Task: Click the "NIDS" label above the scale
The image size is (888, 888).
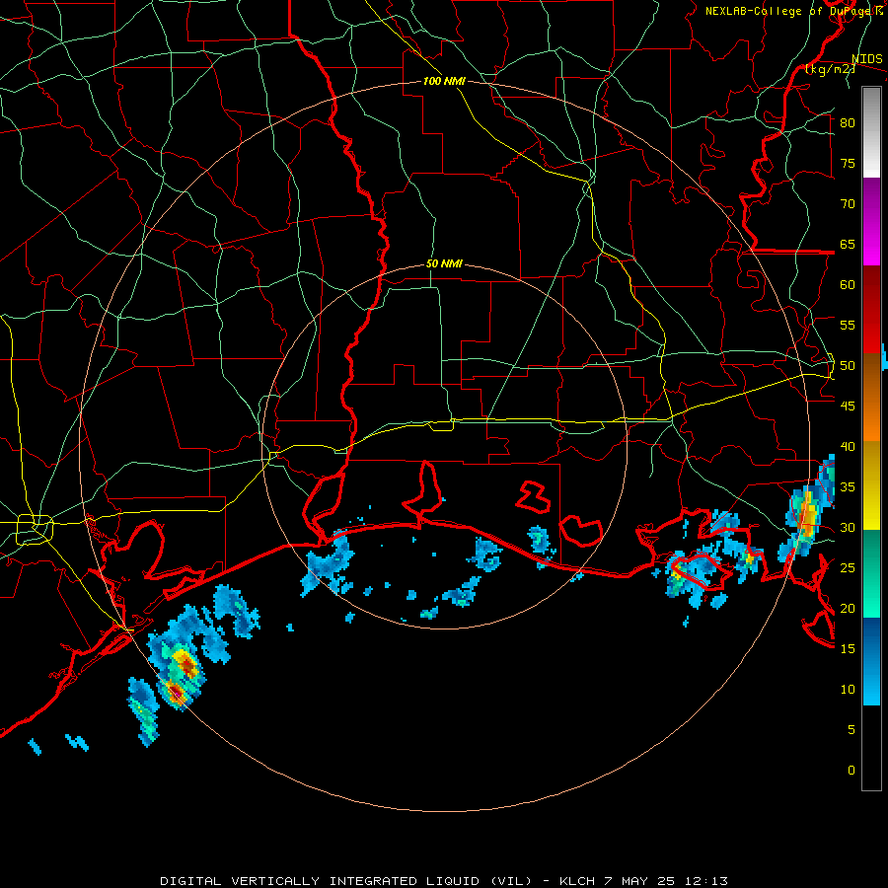Action: click(x=866, y=58)
